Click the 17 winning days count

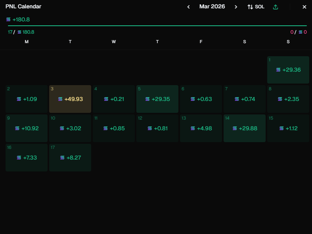[x=10, y=32]
